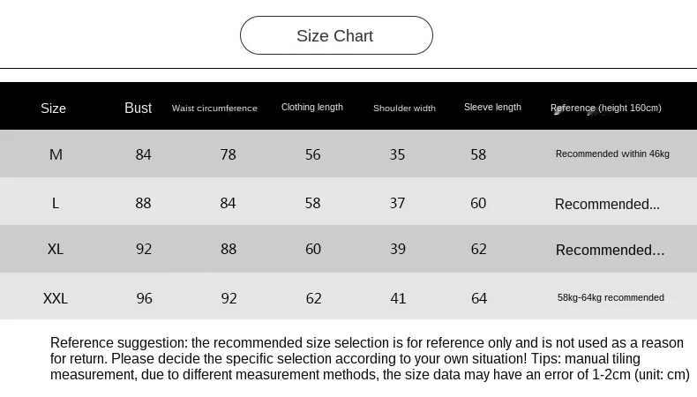
Task: Click the Clothing length column header
Action: coord(312,108)
